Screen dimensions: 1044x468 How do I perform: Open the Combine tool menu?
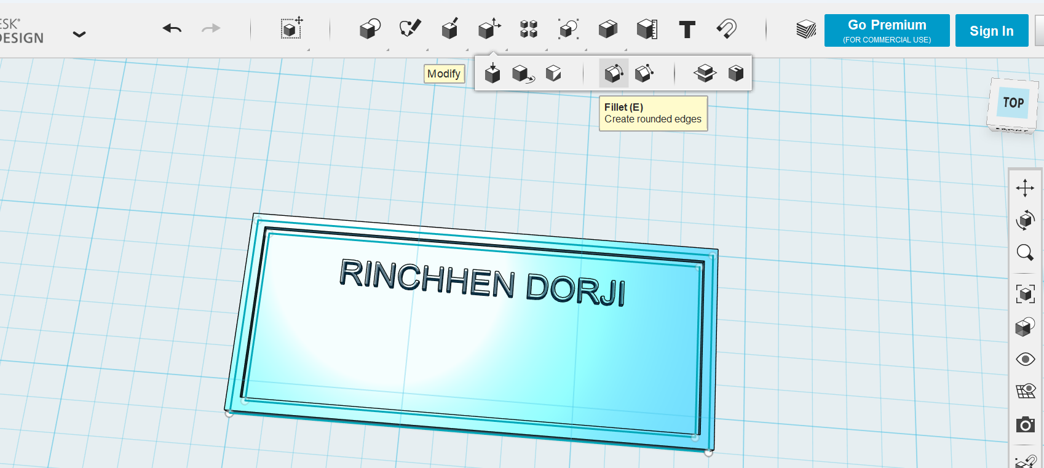(x=608, y=29)
